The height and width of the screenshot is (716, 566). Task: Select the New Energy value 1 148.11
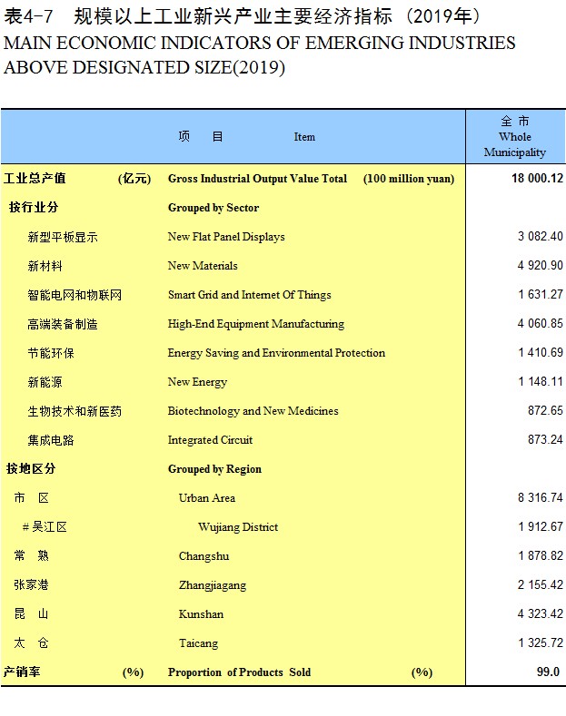pos(541,381)
